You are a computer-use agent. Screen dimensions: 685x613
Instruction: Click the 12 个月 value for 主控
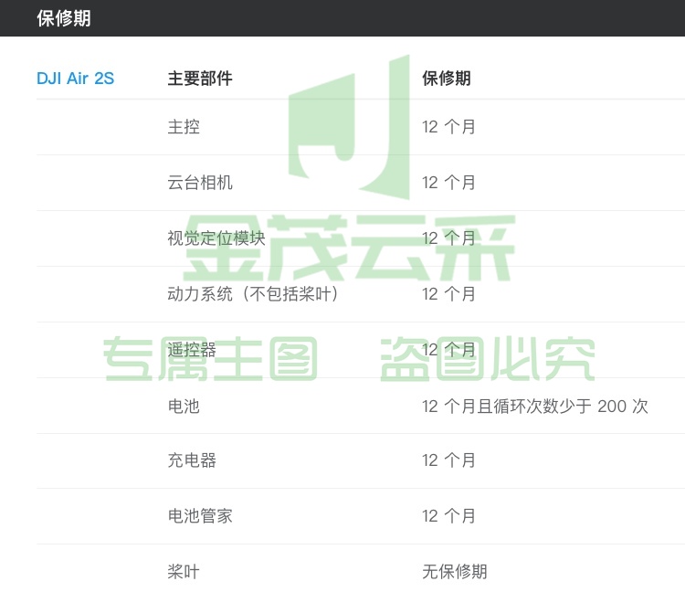(x=448, y=127)
